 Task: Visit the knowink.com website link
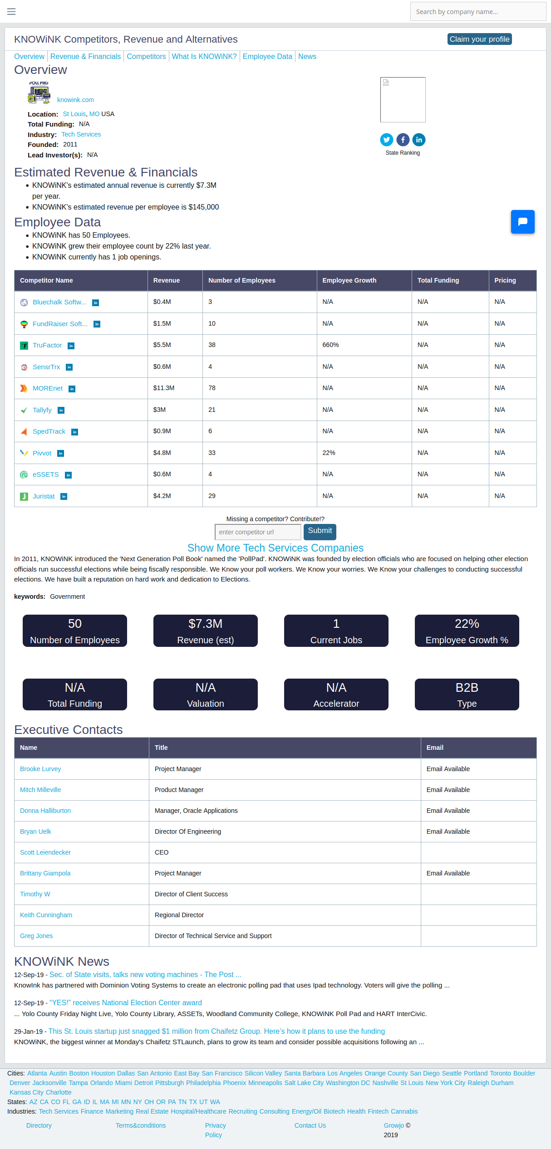75,100
